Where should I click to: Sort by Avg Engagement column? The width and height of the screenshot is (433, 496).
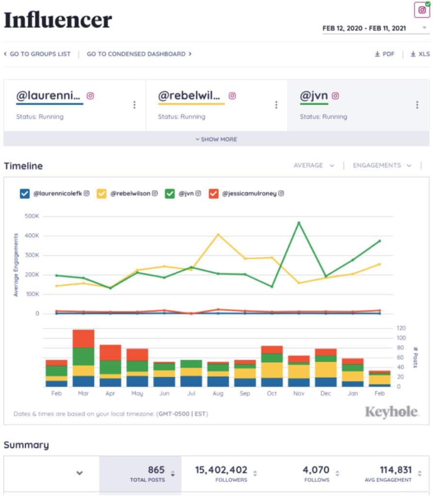tap(420, 474)
